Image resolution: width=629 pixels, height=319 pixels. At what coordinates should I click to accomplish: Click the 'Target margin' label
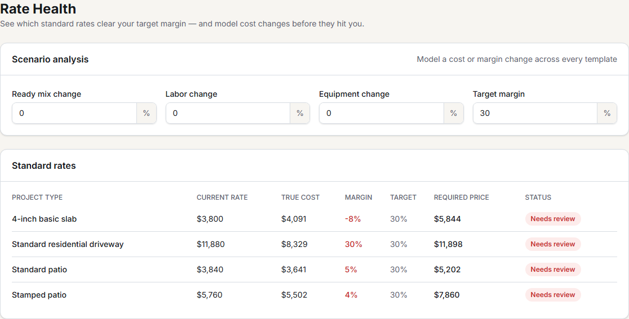click(x=499, y=94)
